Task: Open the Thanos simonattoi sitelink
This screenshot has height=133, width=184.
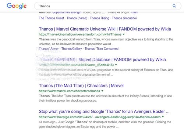Action: tap(124, 18)
